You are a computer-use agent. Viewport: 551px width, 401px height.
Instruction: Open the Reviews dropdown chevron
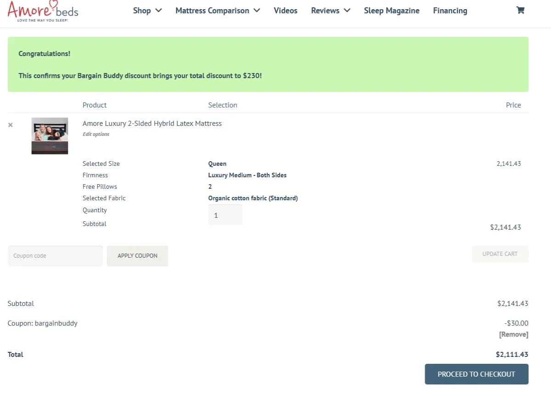click(x=347, y=10)
